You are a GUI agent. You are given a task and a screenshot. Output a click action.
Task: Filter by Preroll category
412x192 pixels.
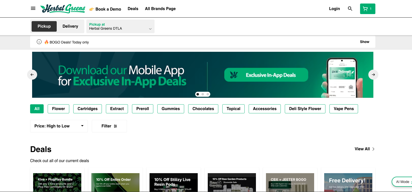(143, 109)
